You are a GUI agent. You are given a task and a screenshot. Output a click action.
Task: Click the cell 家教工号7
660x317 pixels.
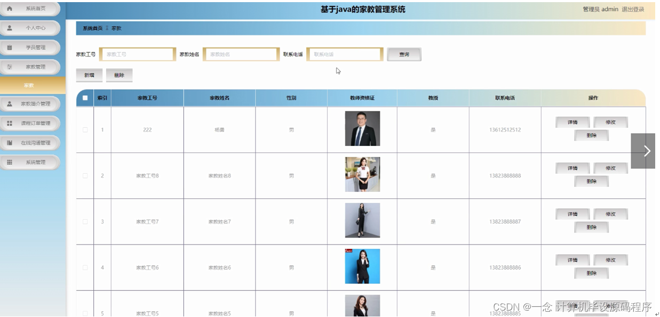[x=147, y=222]
